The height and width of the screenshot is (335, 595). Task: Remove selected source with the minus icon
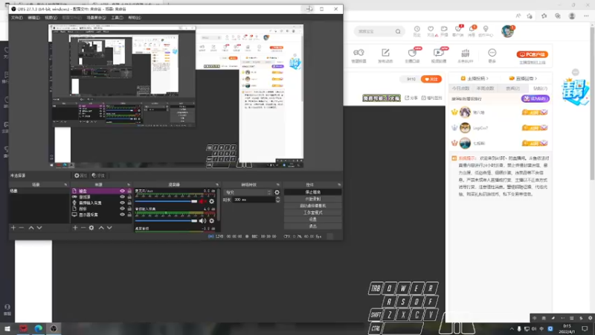(x=83, y=228)
